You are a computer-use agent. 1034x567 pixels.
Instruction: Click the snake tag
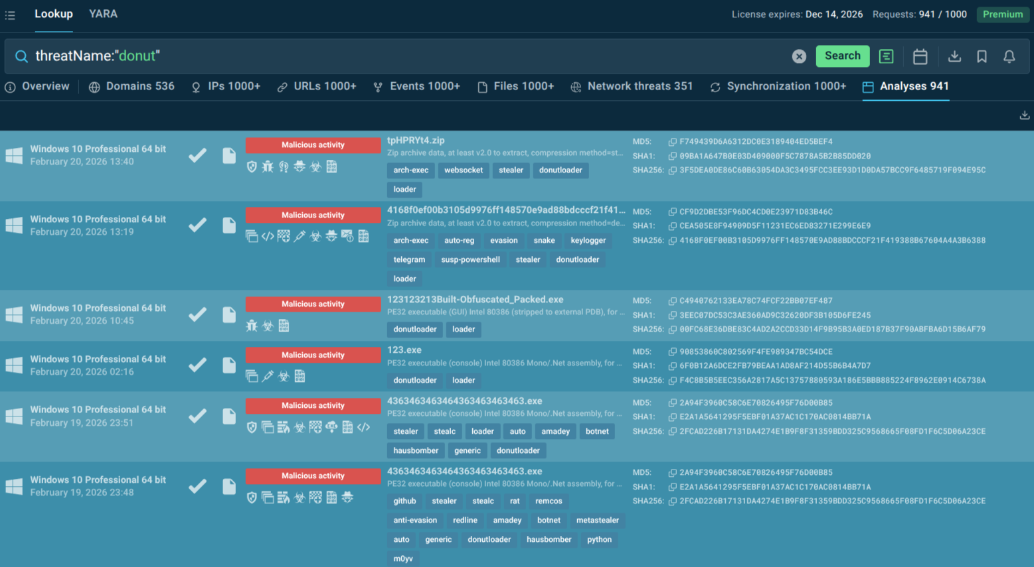544,241
